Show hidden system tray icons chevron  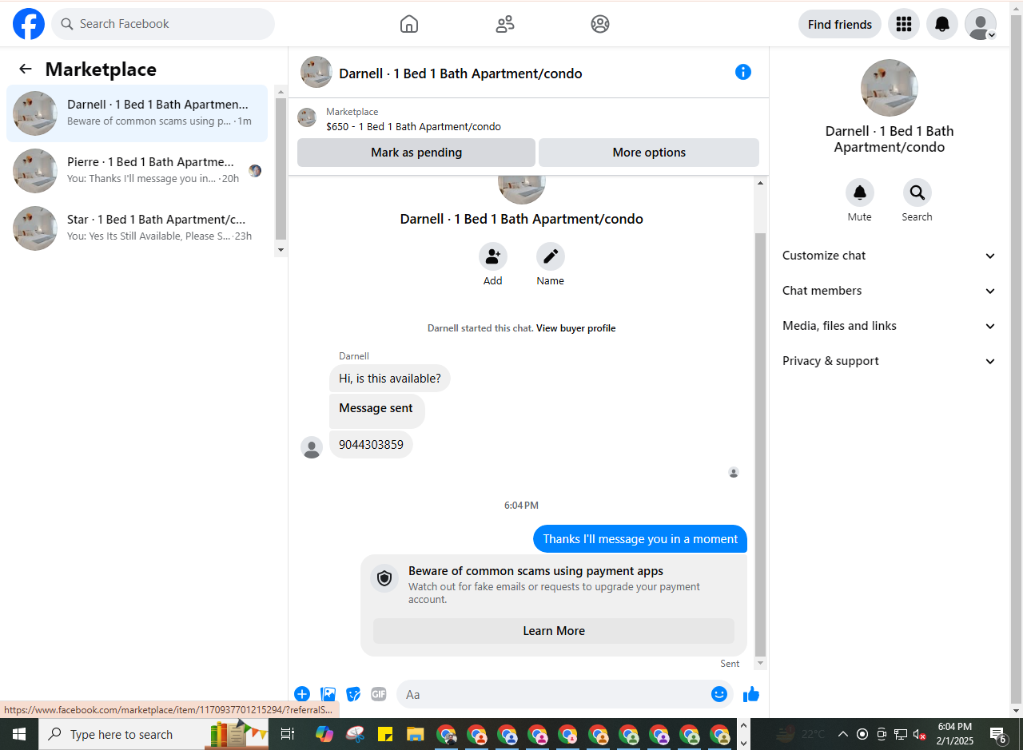(x=842, y=734)
